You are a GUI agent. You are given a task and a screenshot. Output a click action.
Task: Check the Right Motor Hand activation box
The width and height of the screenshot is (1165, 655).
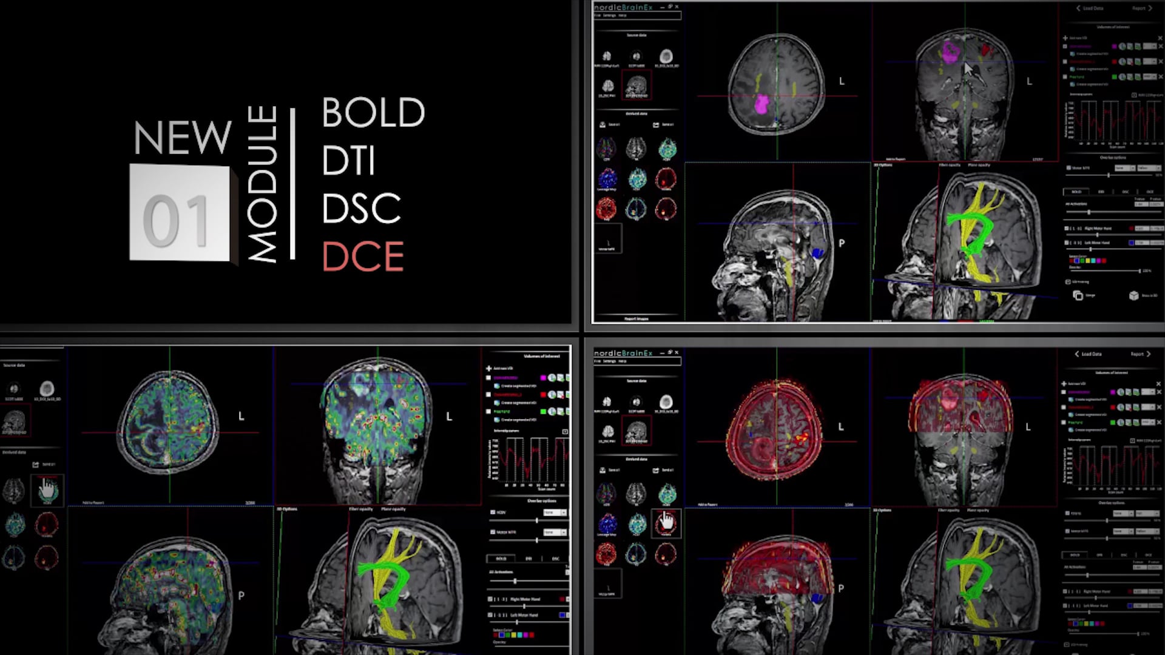(x=1065, y=229)
